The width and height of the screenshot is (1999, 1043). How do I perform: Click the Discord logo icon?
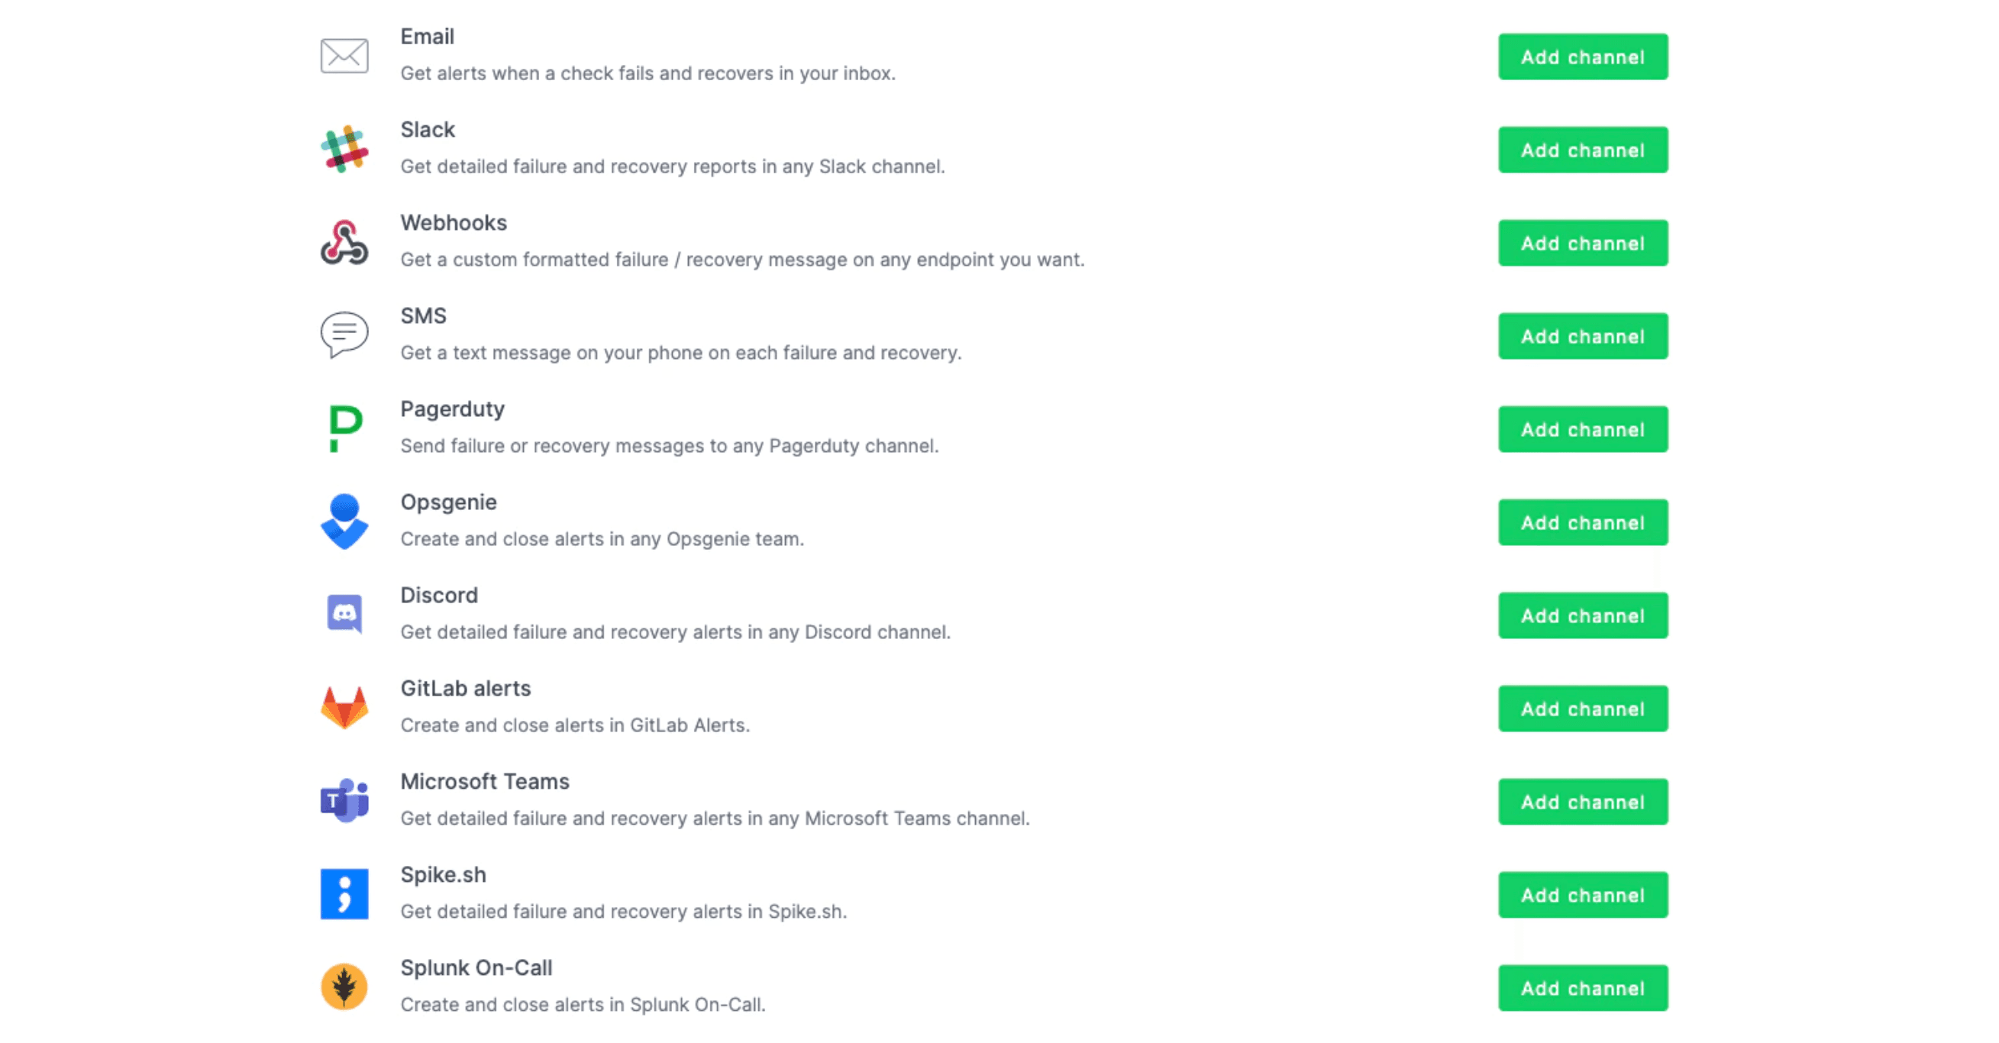344,615
